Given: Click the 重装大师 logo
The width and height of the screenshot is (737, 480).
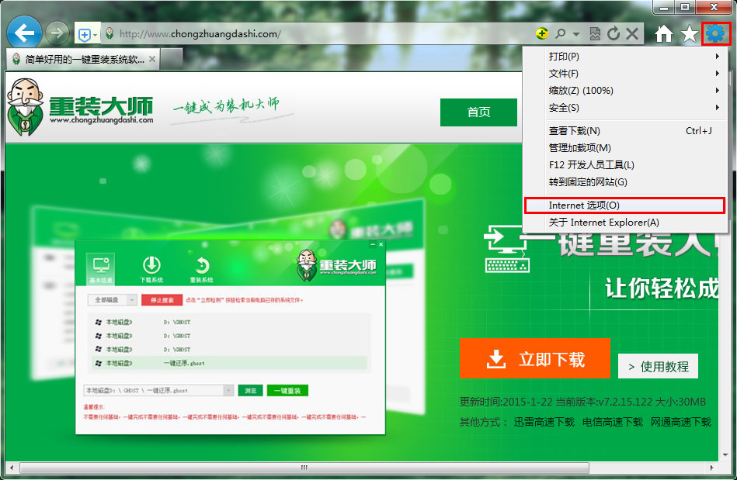Looking at the screenshot, I should point(80,108).
